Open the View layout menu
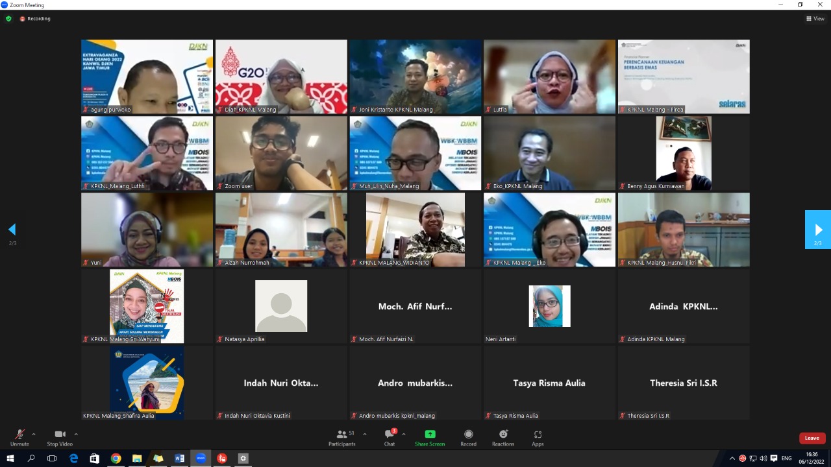 click(815, 19)
